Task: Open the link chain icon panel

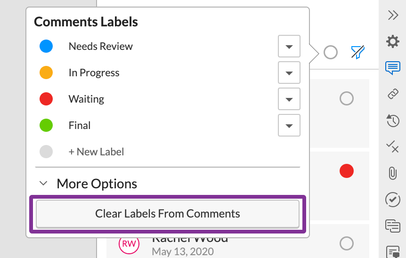Action: [393, 94]
